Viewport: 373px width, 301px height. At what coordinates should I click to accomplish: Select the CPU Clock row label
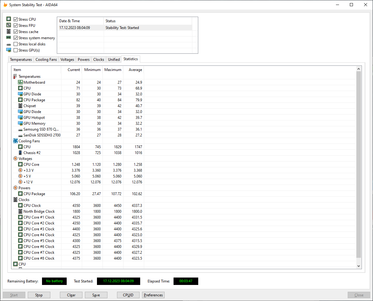32,206
